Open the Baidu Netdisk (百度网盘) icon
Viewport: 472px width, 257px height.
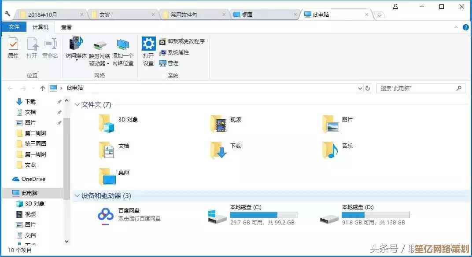(106, 216)
